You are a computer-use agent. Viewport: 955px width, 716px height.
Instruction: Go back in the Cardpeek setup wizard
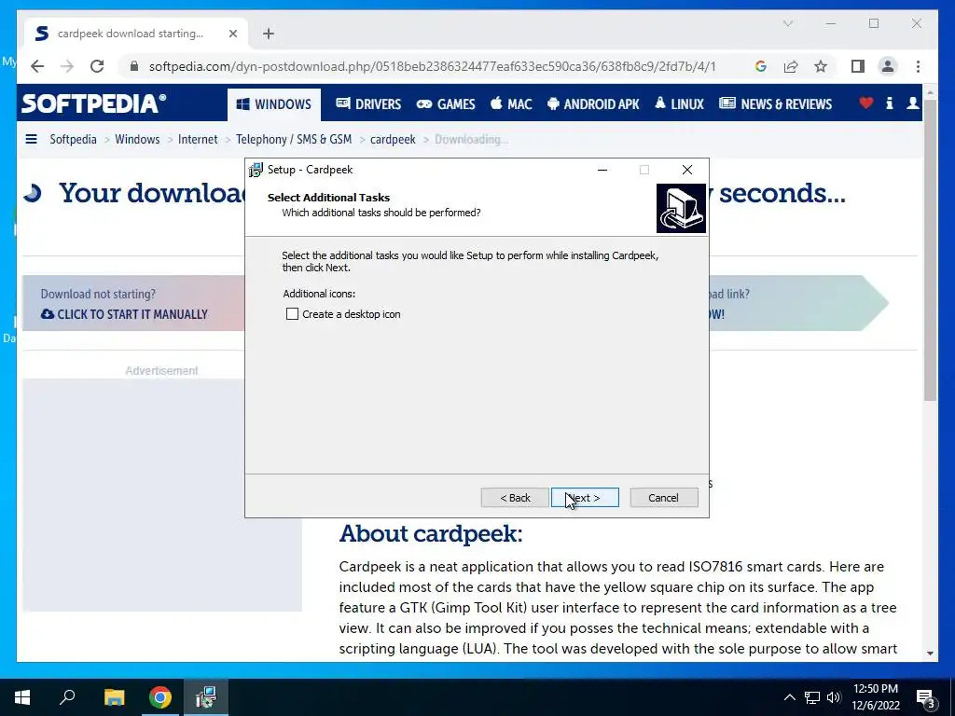[x=515, y=498]
